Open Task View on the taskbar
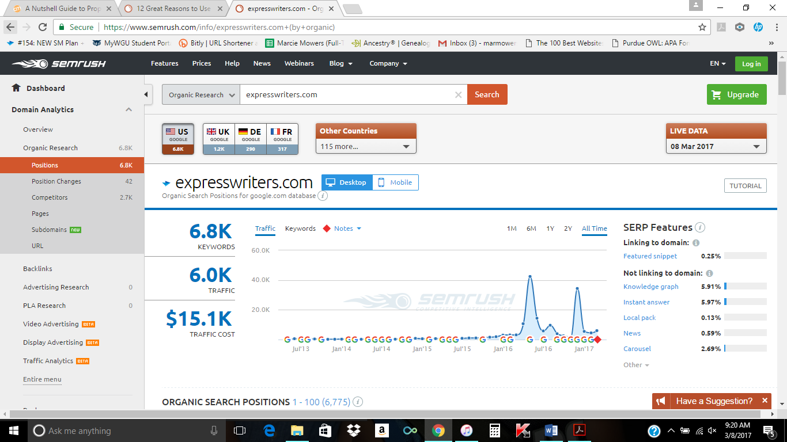Screen dimensions: 787x442 tap(239, 430)
